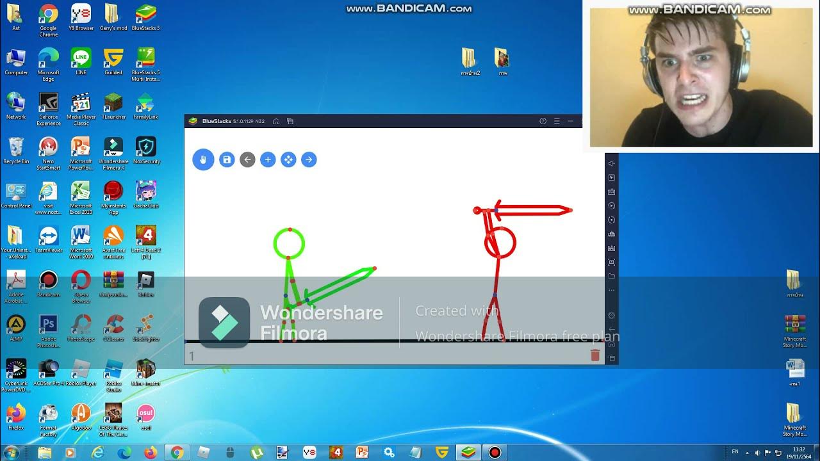Screen dimensions: 820x461
Task: Click BlueStacks sidebar volume icon
Action: 612,163
